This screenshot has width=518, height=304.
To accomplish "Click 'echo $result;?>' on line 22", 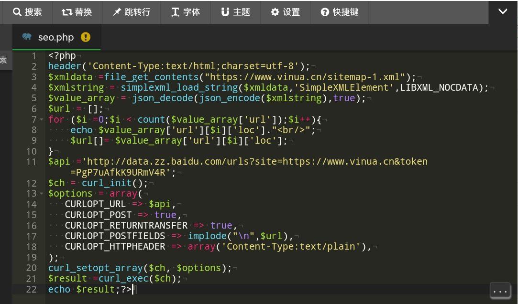I will click(x=90, y=289).
